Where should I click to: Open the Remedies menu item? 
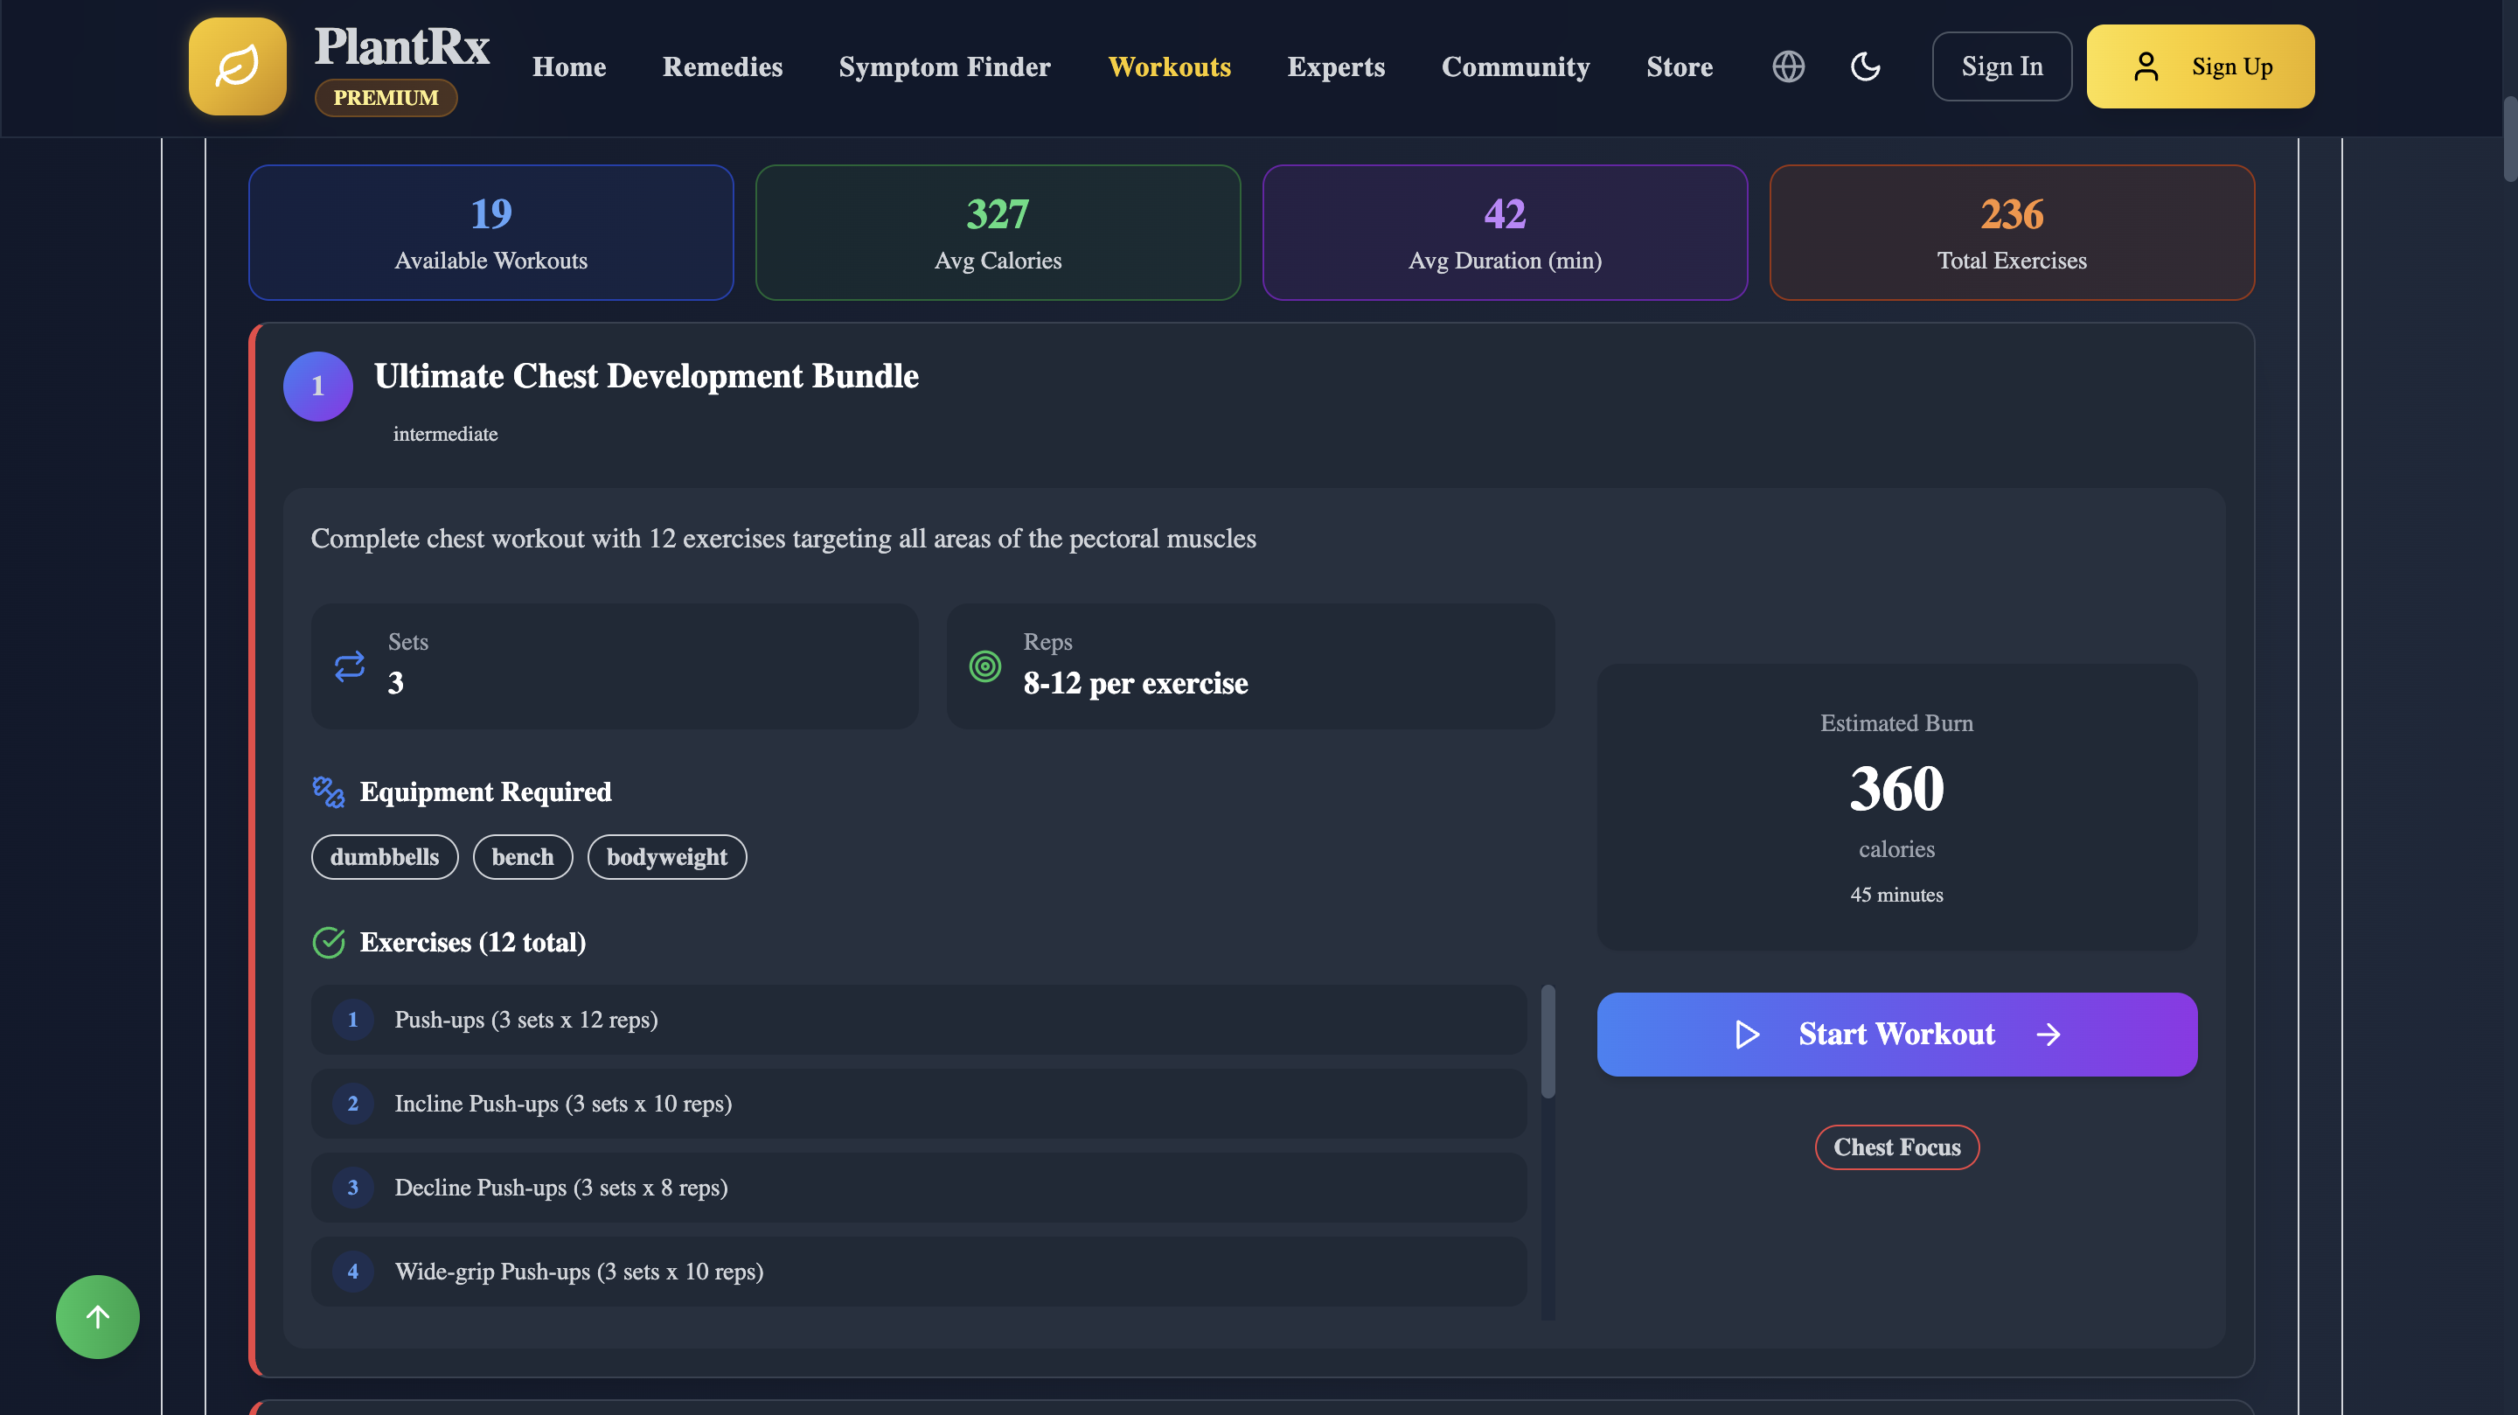[x=722, y=66]
